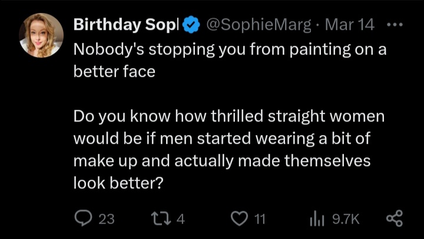Click the 9.7K views count
Image resolution: width=424 pixels, height=239 pixels.
(346, 219)
